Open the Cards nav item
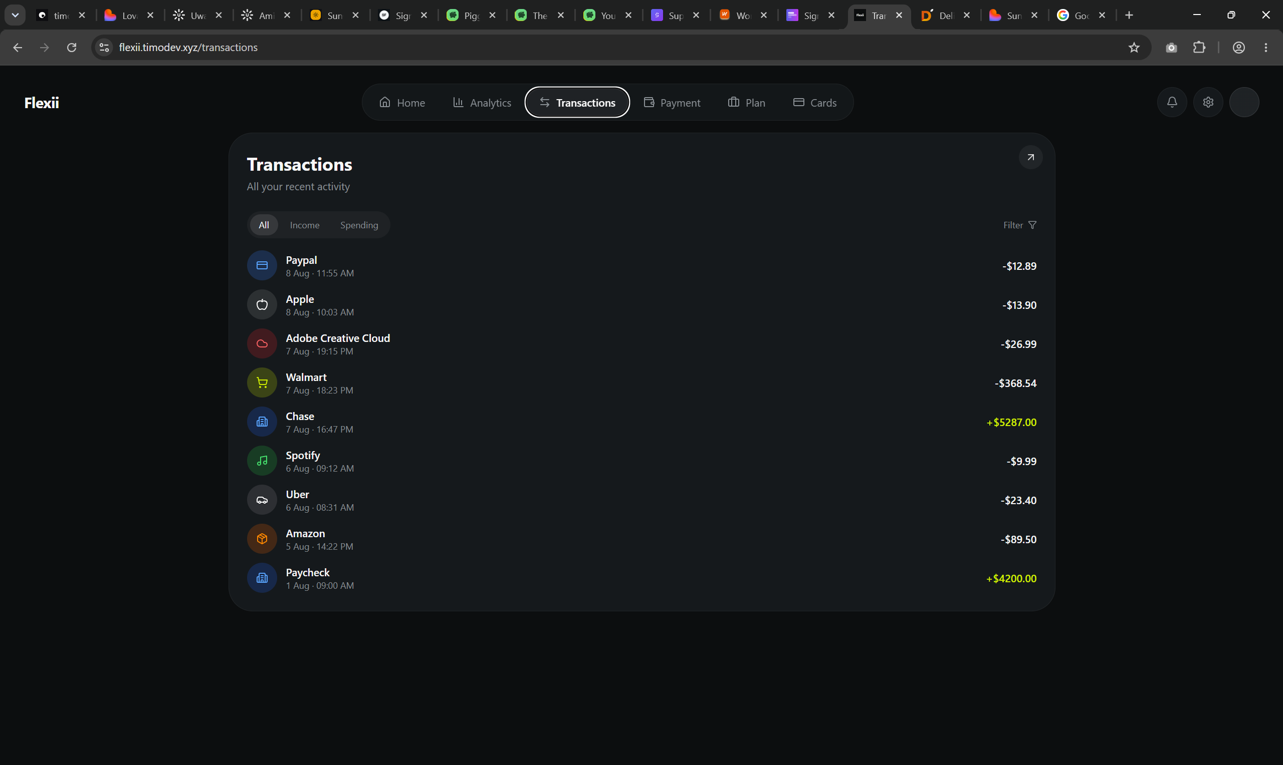This screenshot has height=765, width=1283. tap(814, 103)
